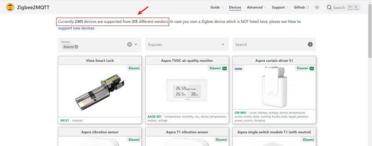Click the curtain driver E1 product image

pos(274,87)
